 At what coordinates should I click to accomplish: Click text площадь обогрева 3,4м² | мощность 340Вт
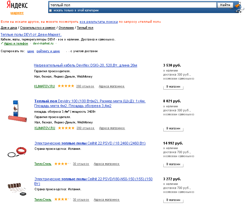click(65, 112)
